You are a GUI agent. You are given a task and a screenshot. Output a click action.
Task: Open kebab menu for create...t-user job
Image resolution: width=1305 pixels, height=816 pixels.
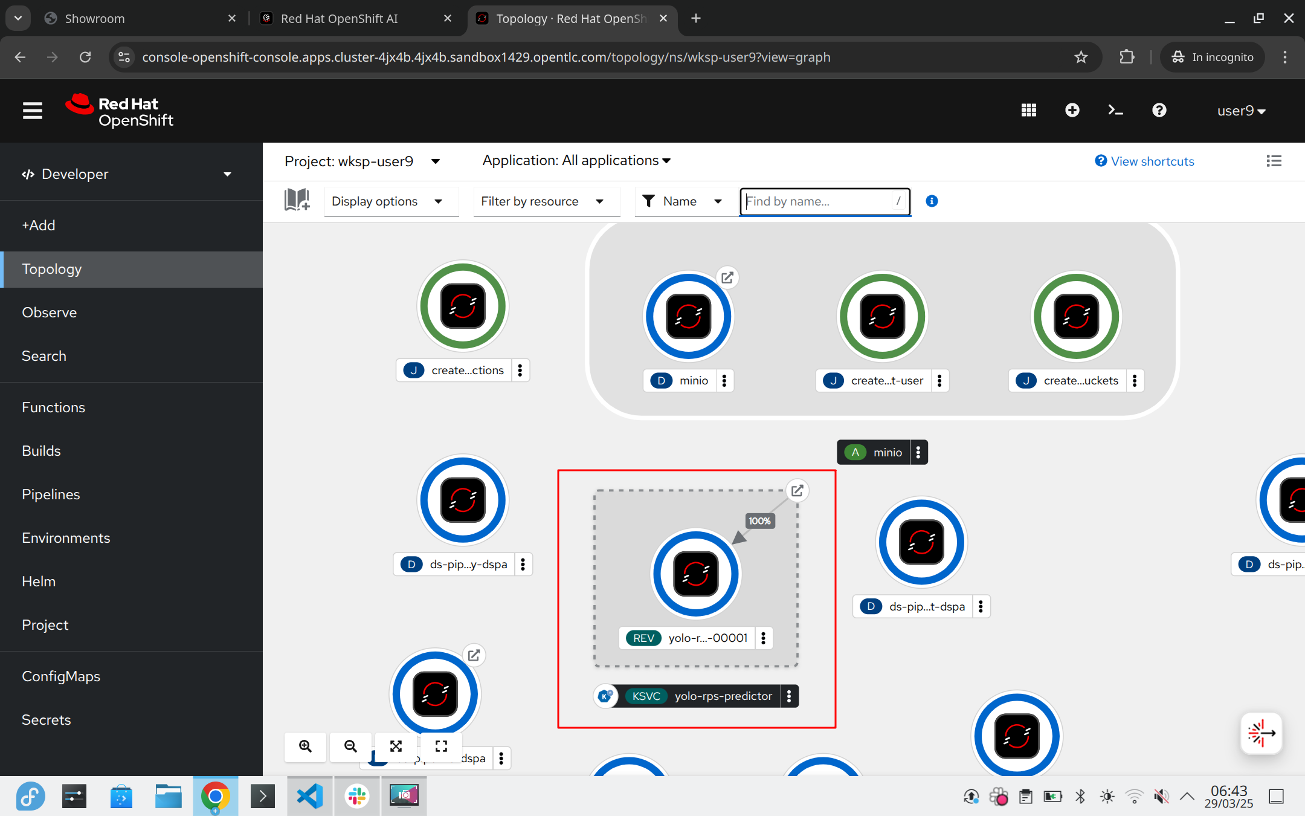939,381
